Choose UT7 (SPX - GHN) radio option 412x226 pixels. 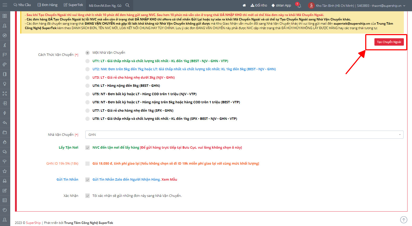click(x=87, y=111)
